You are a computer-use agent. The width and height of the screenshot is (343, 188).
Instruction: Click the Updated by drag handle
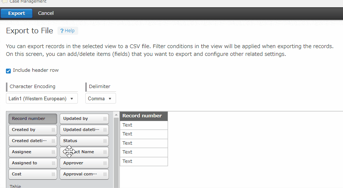[x=105, y=119]
